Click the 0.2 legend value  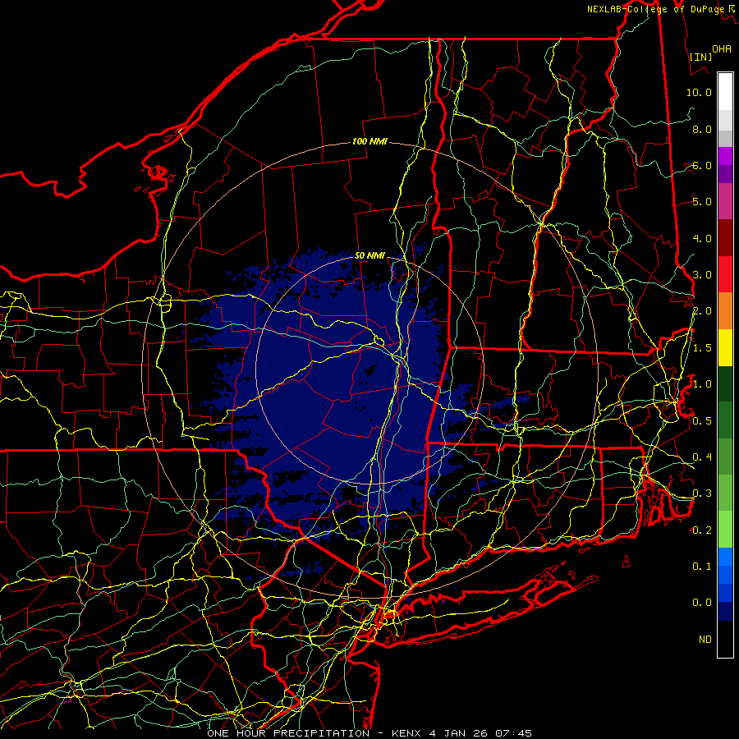point(702,530)
